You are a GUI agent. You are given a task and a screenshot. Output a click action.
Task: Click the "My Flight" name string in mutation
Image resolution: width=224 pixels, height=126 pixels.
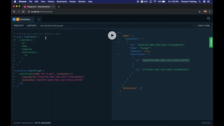click(48, 74)
